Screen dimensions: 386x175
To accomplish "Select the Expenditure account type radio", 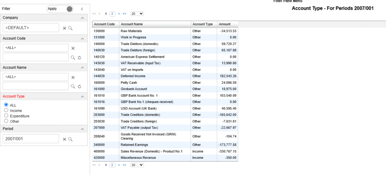I will click(6, 116).
